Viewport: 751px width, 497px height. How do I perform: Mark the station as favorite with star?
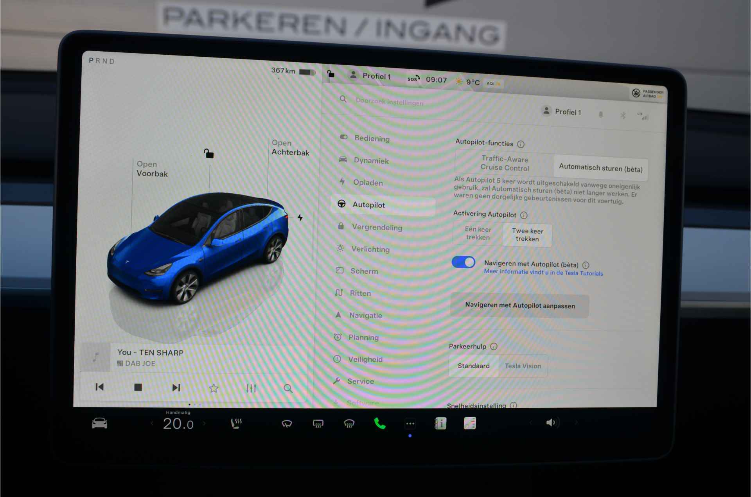[x=214, y=388]
